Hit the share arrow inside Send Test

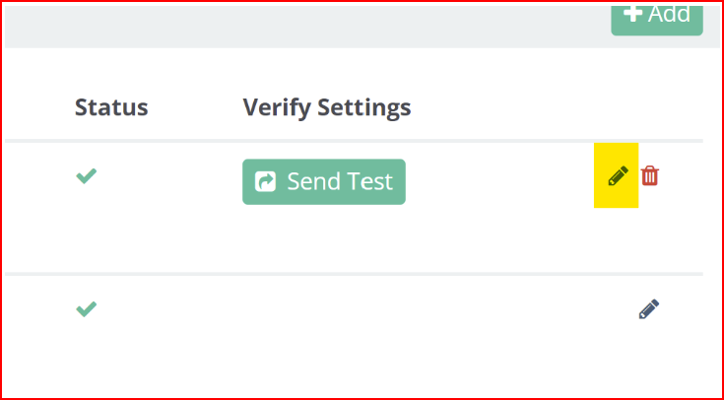pos(266,181)
